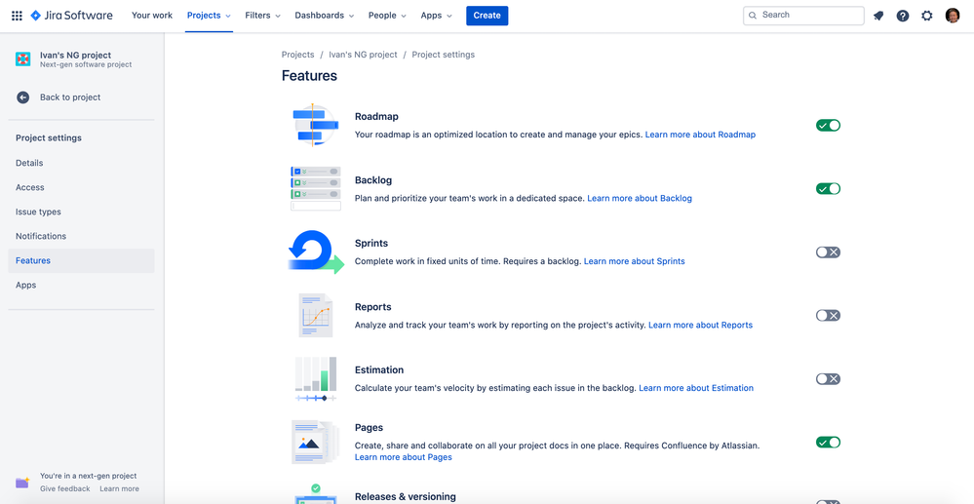The image size is (974, 504).
Task: Open Issue types in sidebar
Action: pyautogui.click(x=81, y=212)
